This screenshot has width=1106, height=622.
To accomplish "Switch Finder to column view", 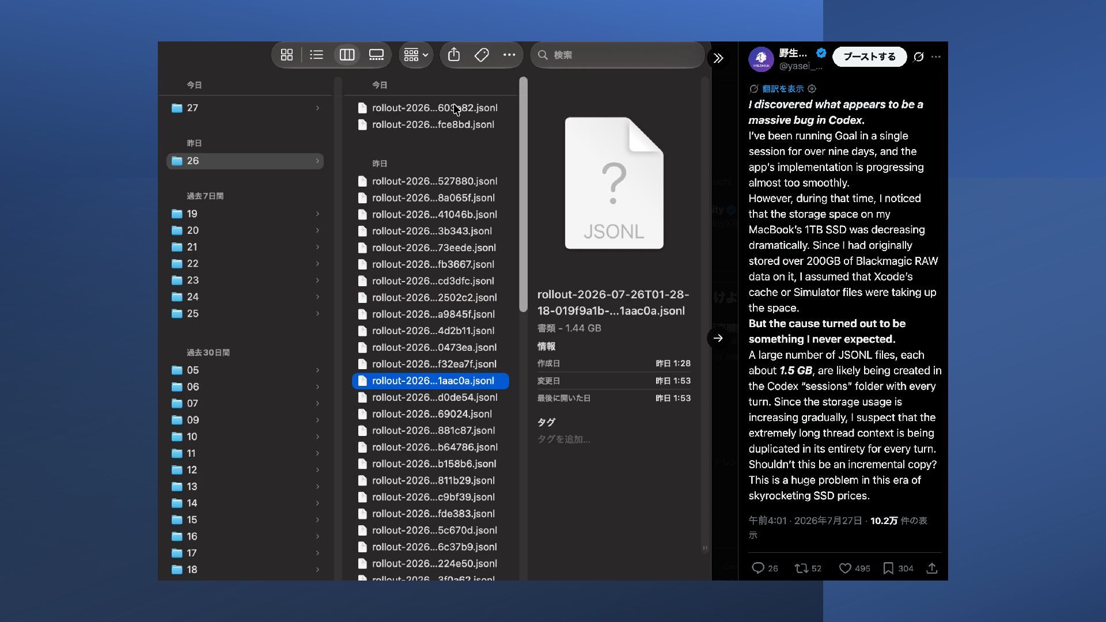I will 347,55.
